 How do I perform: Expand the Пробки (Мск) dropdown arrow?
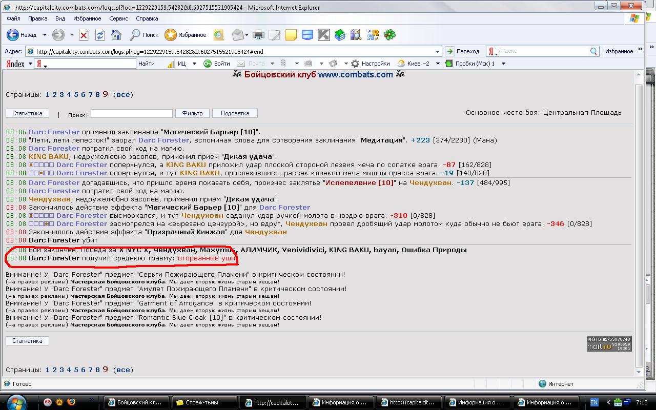(x=503, y=64)
